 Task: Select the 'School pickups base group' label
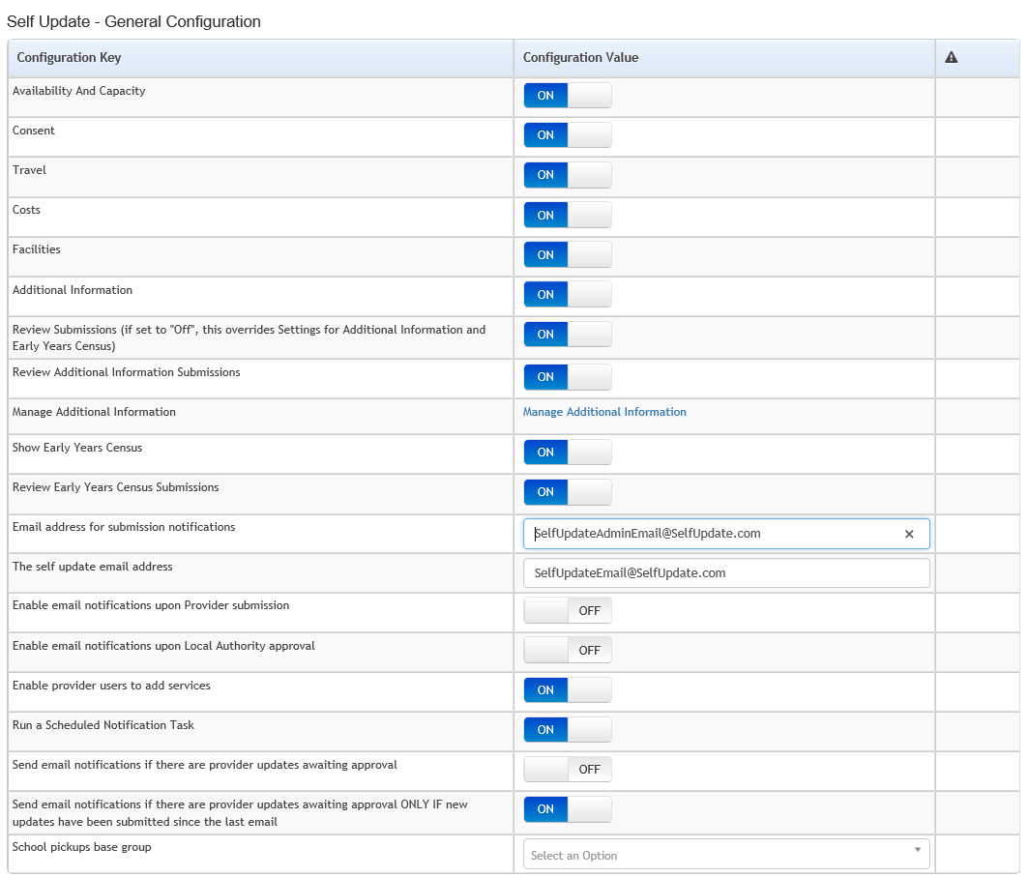[x=82, y=847]
